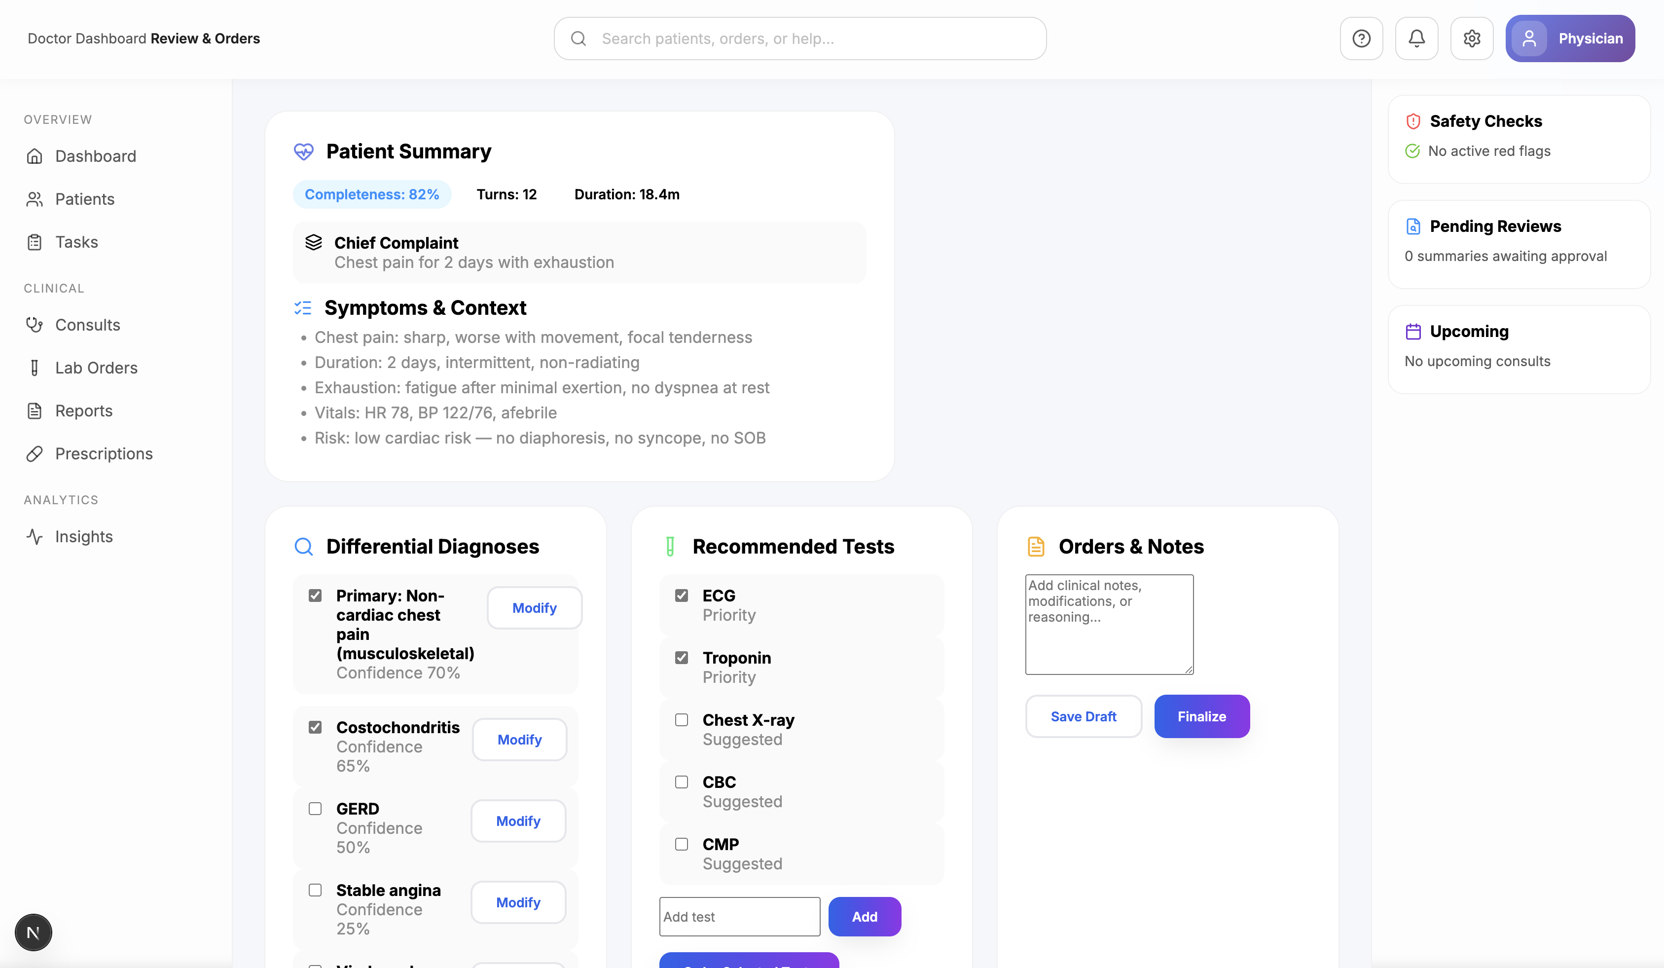Click the Safety Checks shield icon

1412,121
